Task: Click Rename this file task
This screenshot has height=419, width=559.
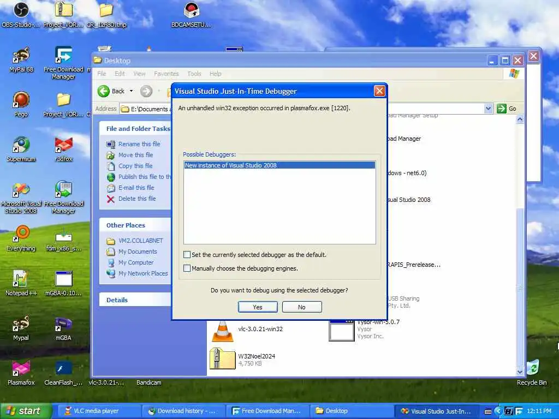Action: click(x=139, y=144)
